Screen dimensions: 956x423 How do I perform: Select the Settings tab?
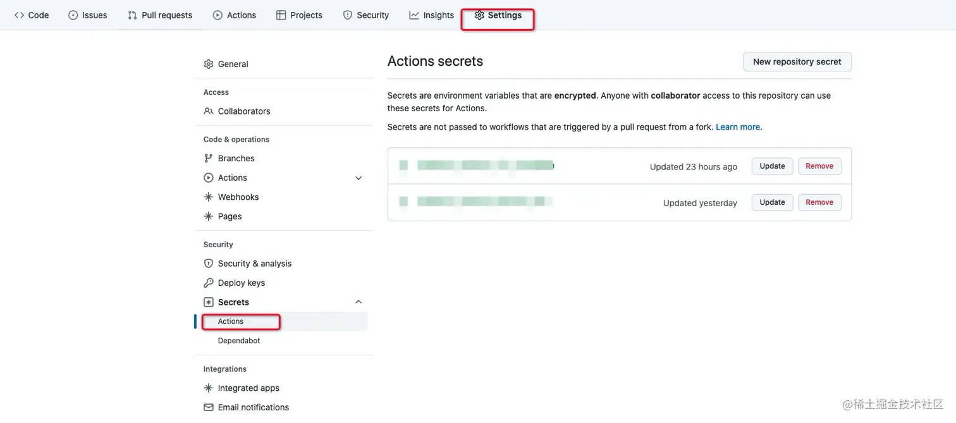click(498, 15)
